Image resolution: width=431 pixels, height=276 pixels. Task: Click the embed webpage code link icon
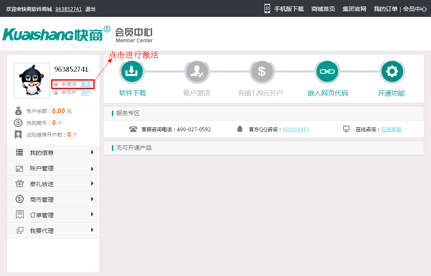[x=327, y=72]
